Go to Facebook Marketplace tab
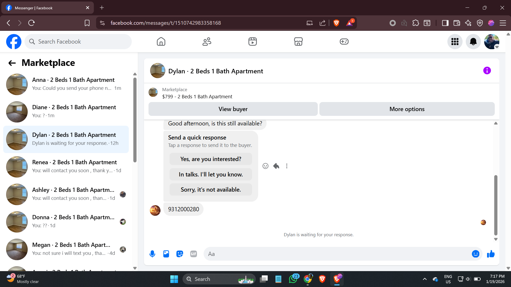The image size is (511, 287). pos(298,42)
